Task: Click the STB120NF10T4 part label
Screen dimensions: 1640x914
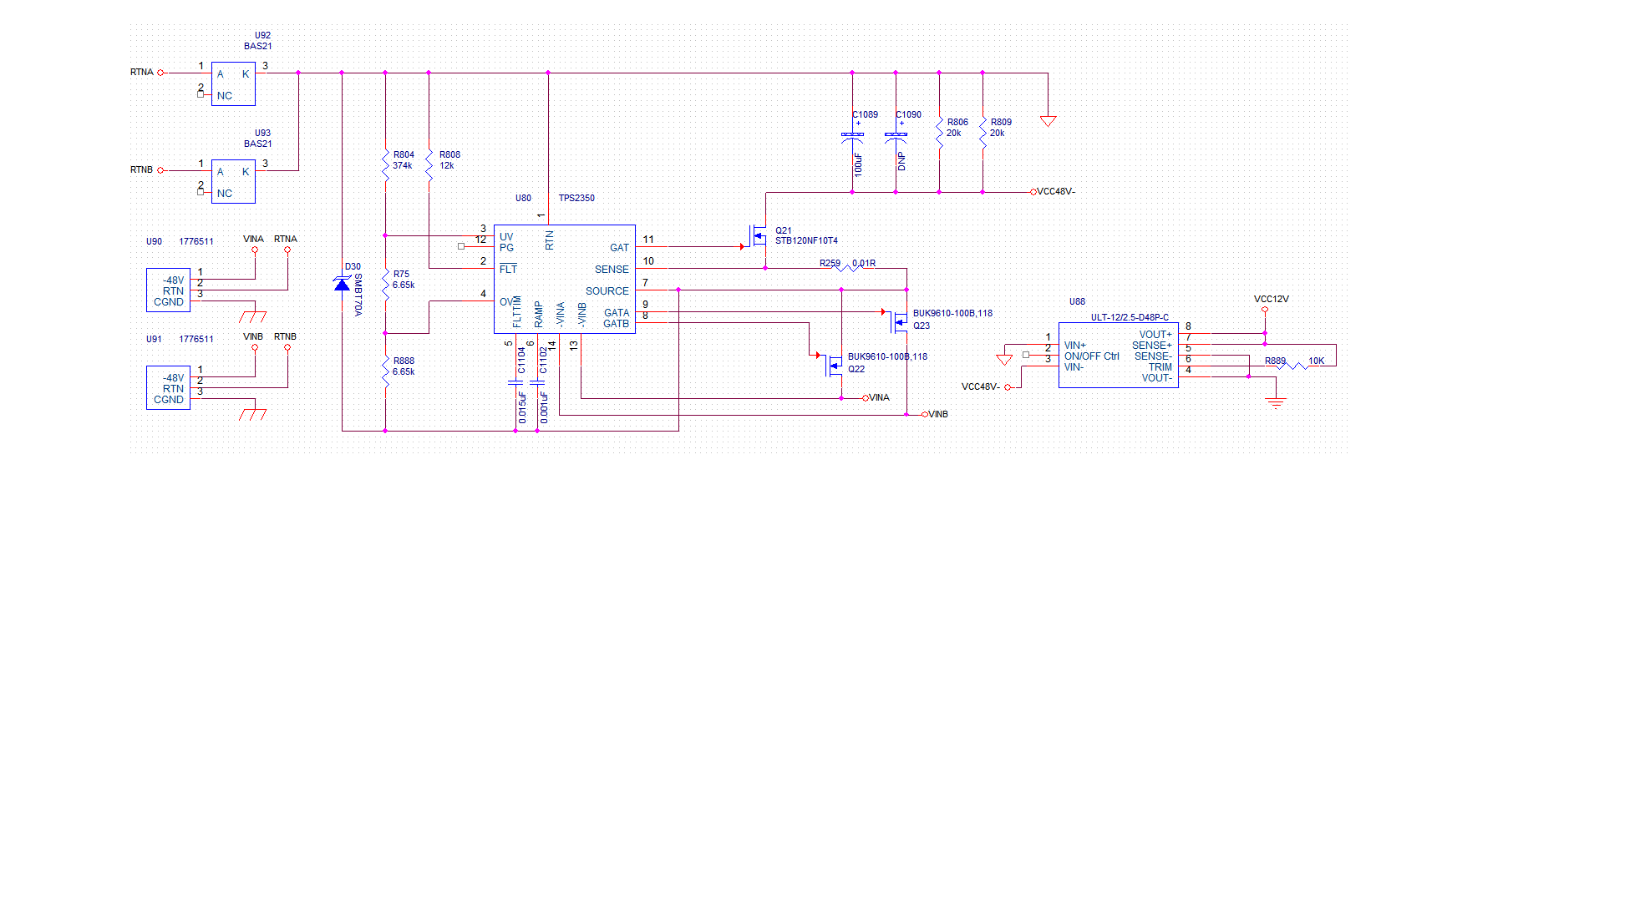Action: [806, 240]
